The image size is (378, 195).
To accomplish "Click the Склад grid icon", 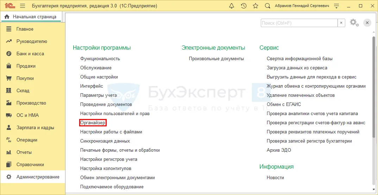I will pos(9,90).
